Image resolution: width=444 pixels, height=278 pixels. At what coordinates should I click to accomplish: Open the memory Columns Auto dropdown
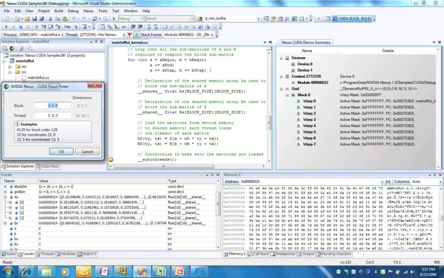[441, 182]
